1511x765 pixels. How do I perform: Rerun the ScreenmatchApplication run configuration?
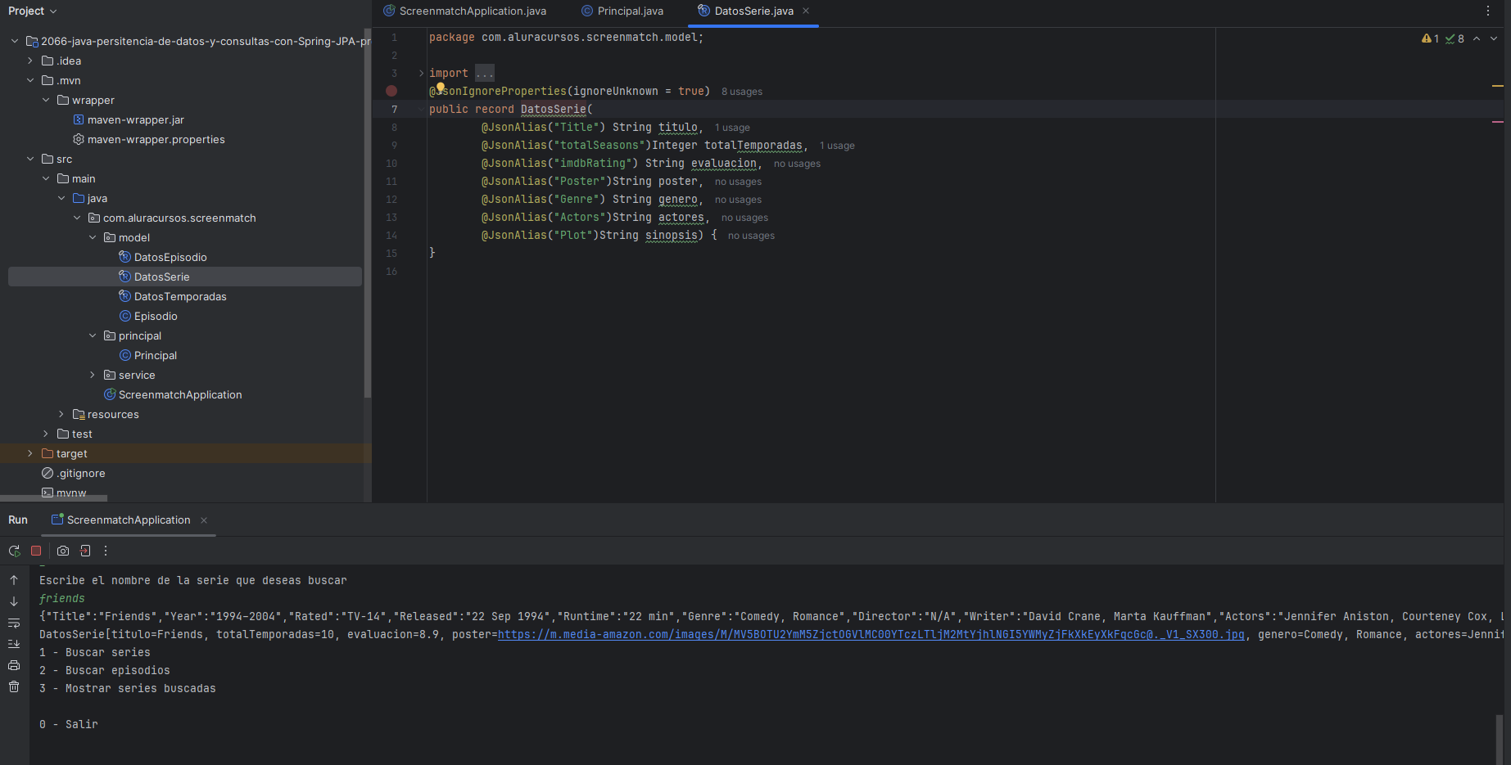click(14, 551)
